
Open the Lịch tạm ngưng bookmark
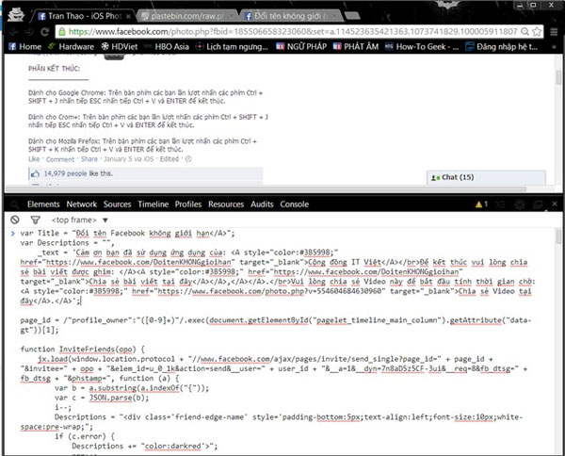[232, 46]
